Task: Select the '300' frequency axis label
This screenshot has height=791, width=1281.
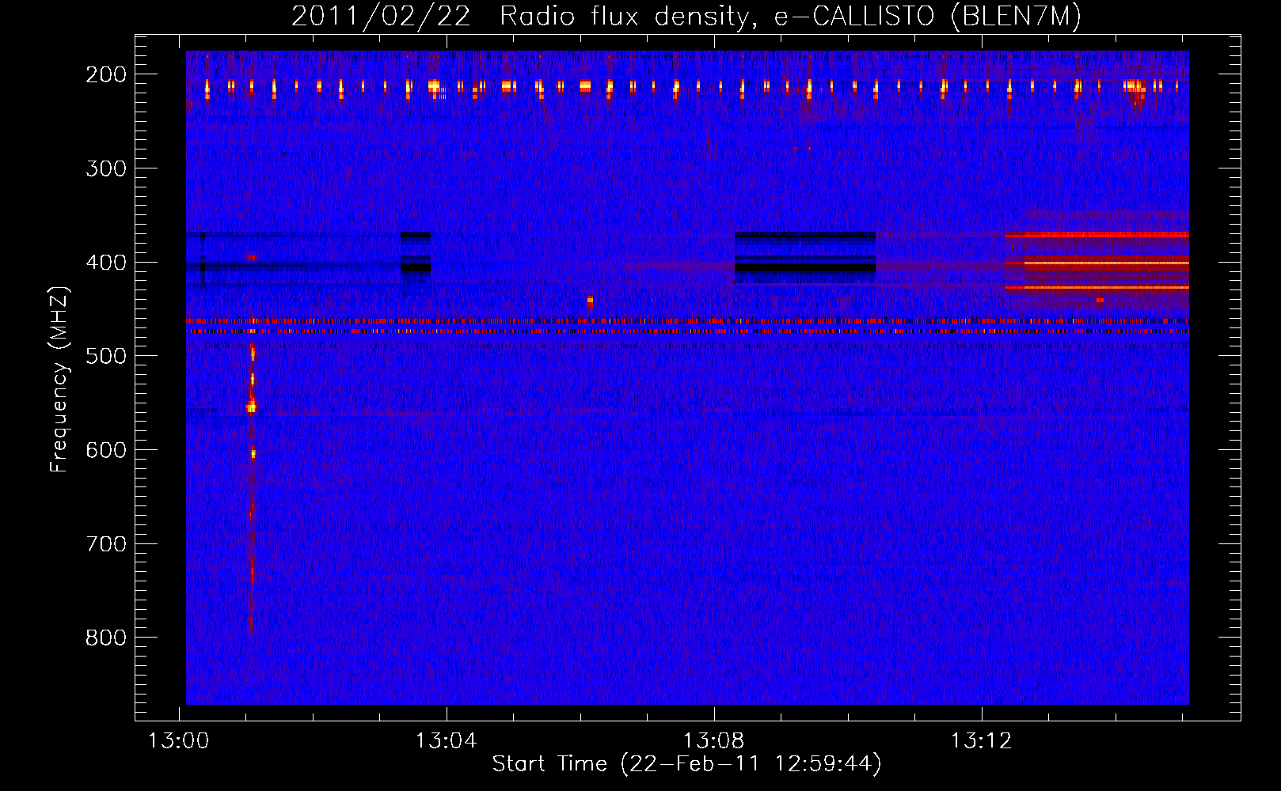Action: (x=106, y=168)
